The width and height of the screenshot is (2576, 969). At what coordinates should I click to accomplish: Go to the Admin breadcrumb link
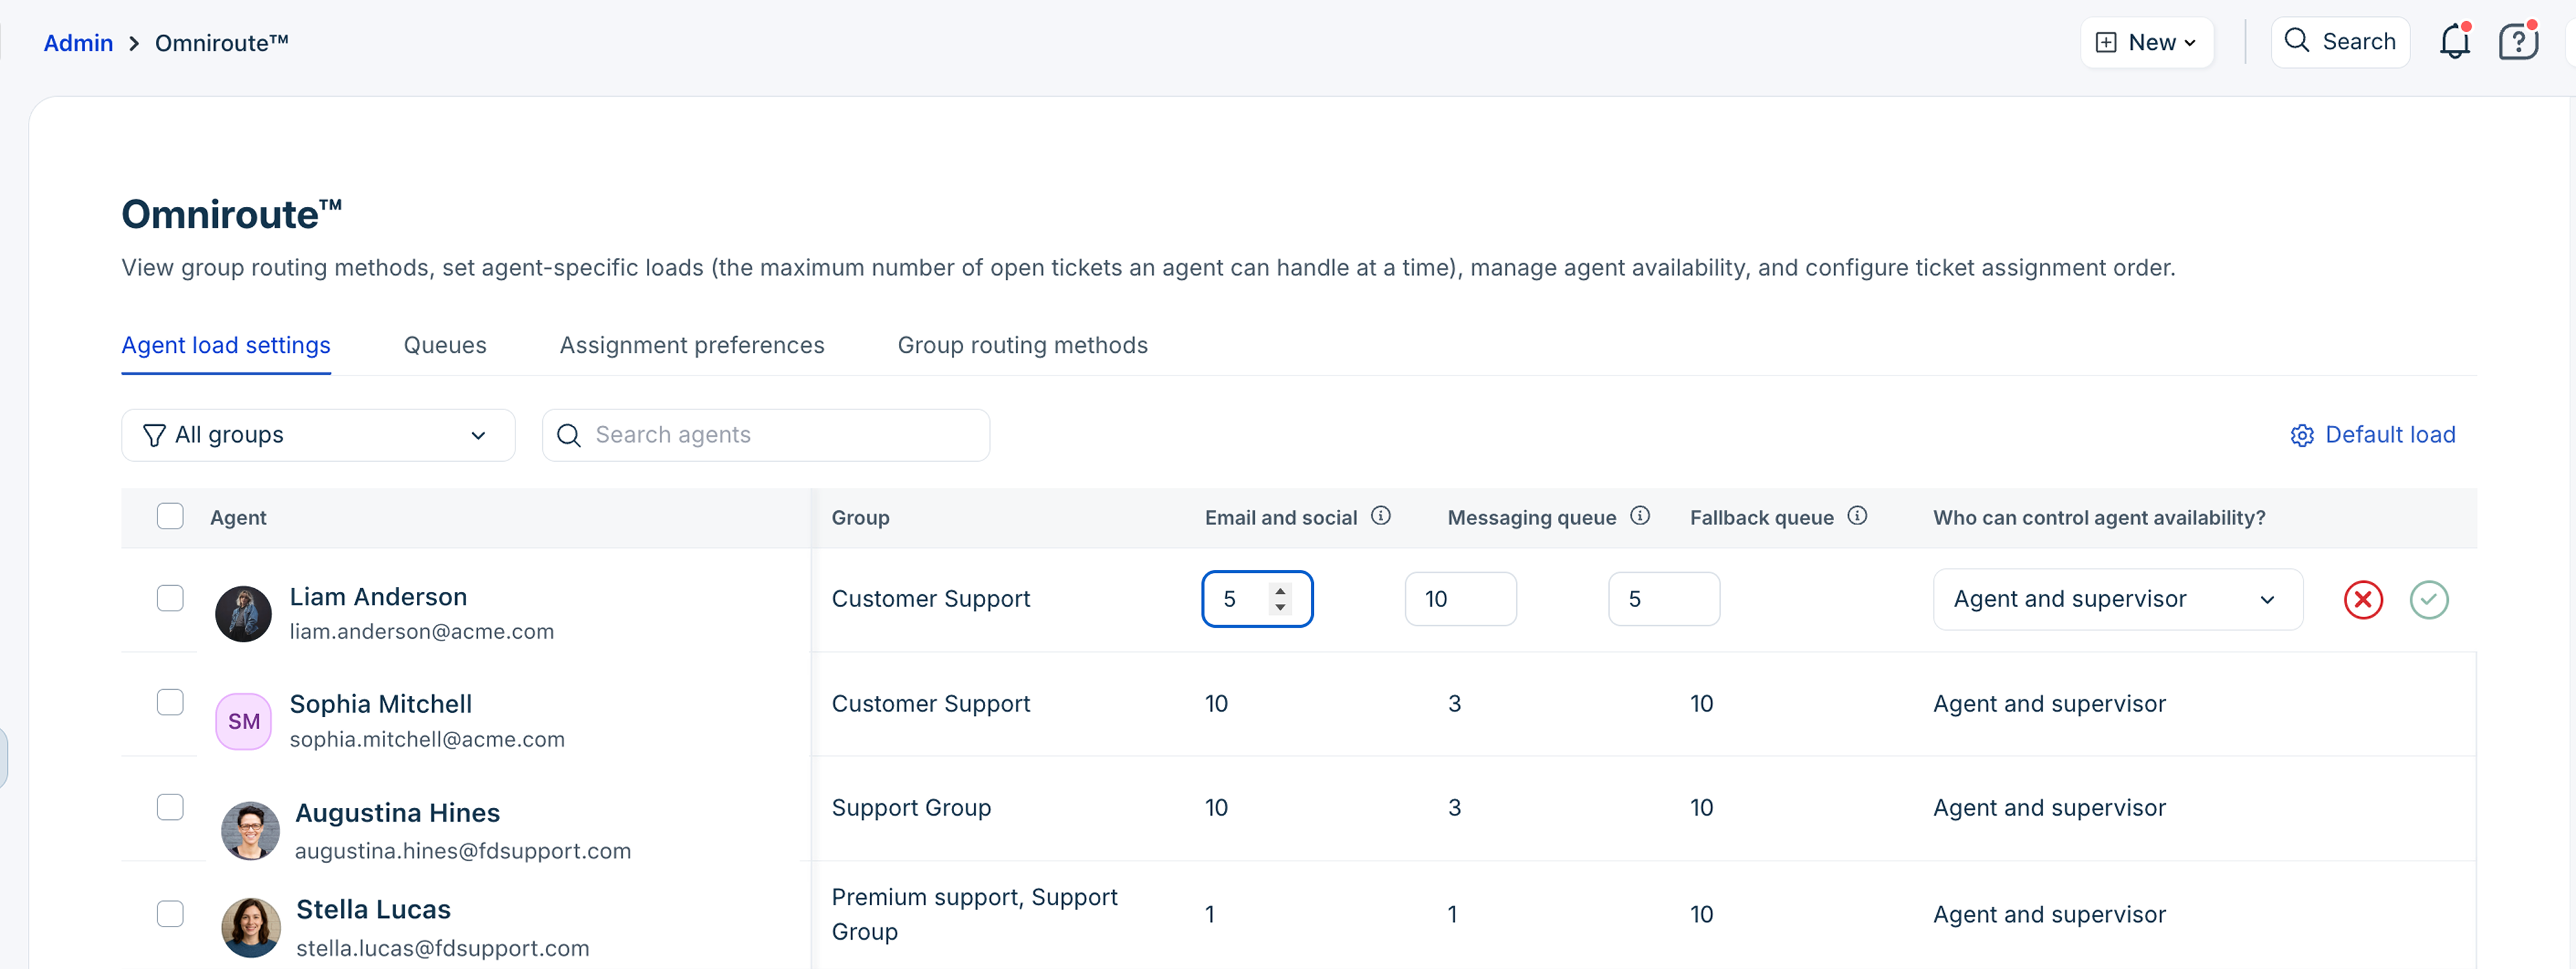tap(78, 43)
